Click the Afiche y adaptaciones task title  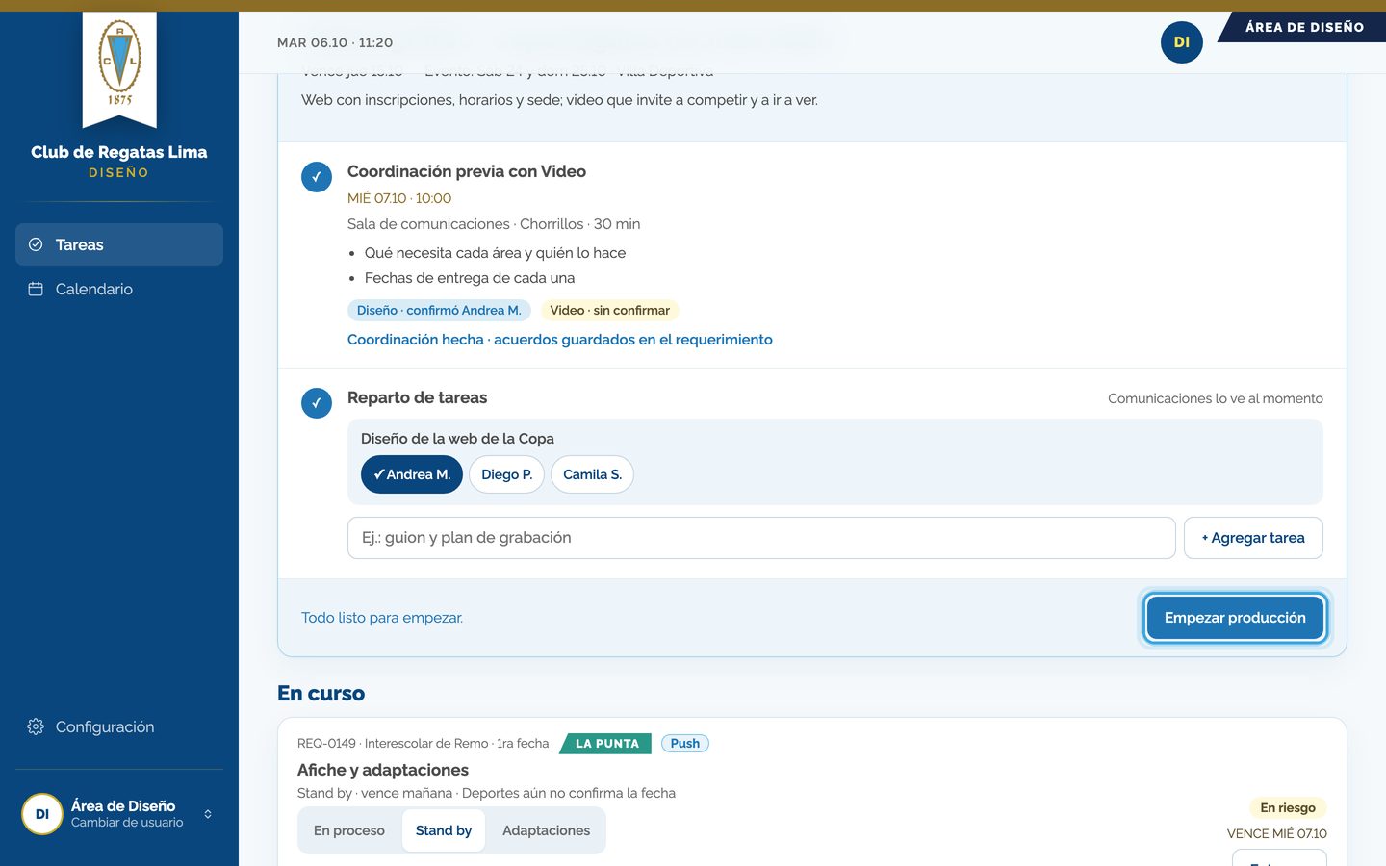[x=383, y=770]
